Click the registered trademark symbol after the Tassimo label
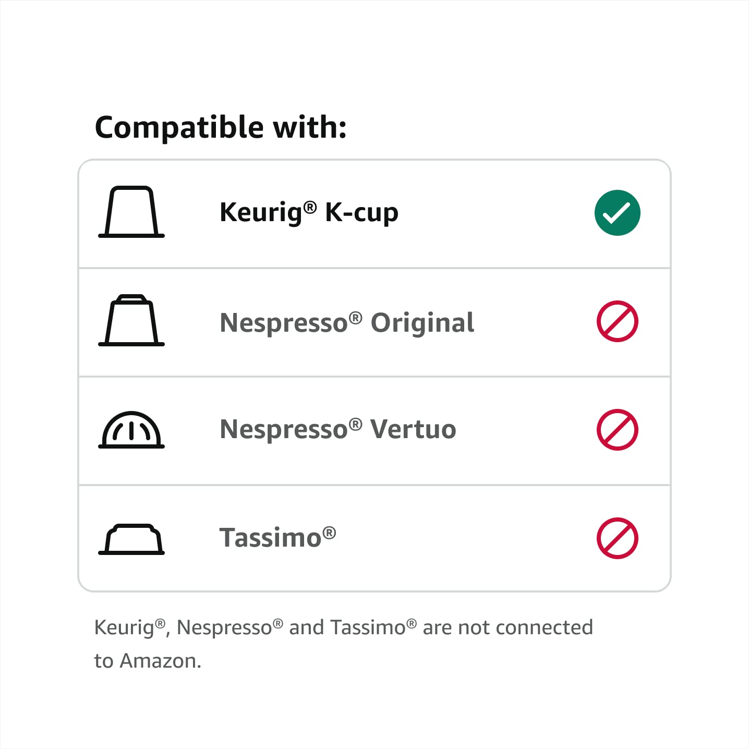The width and height of the screenshot is (749, 749). tap(329, 533)
